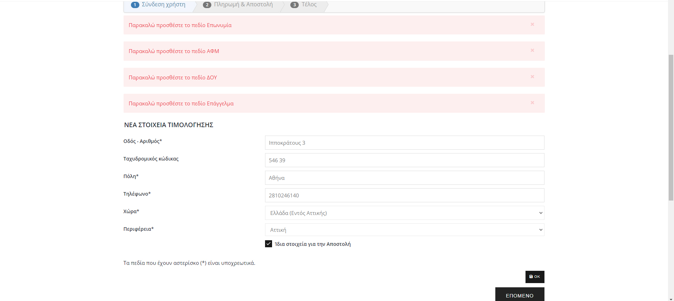Focus the Πόλη input field

(404, 178)
